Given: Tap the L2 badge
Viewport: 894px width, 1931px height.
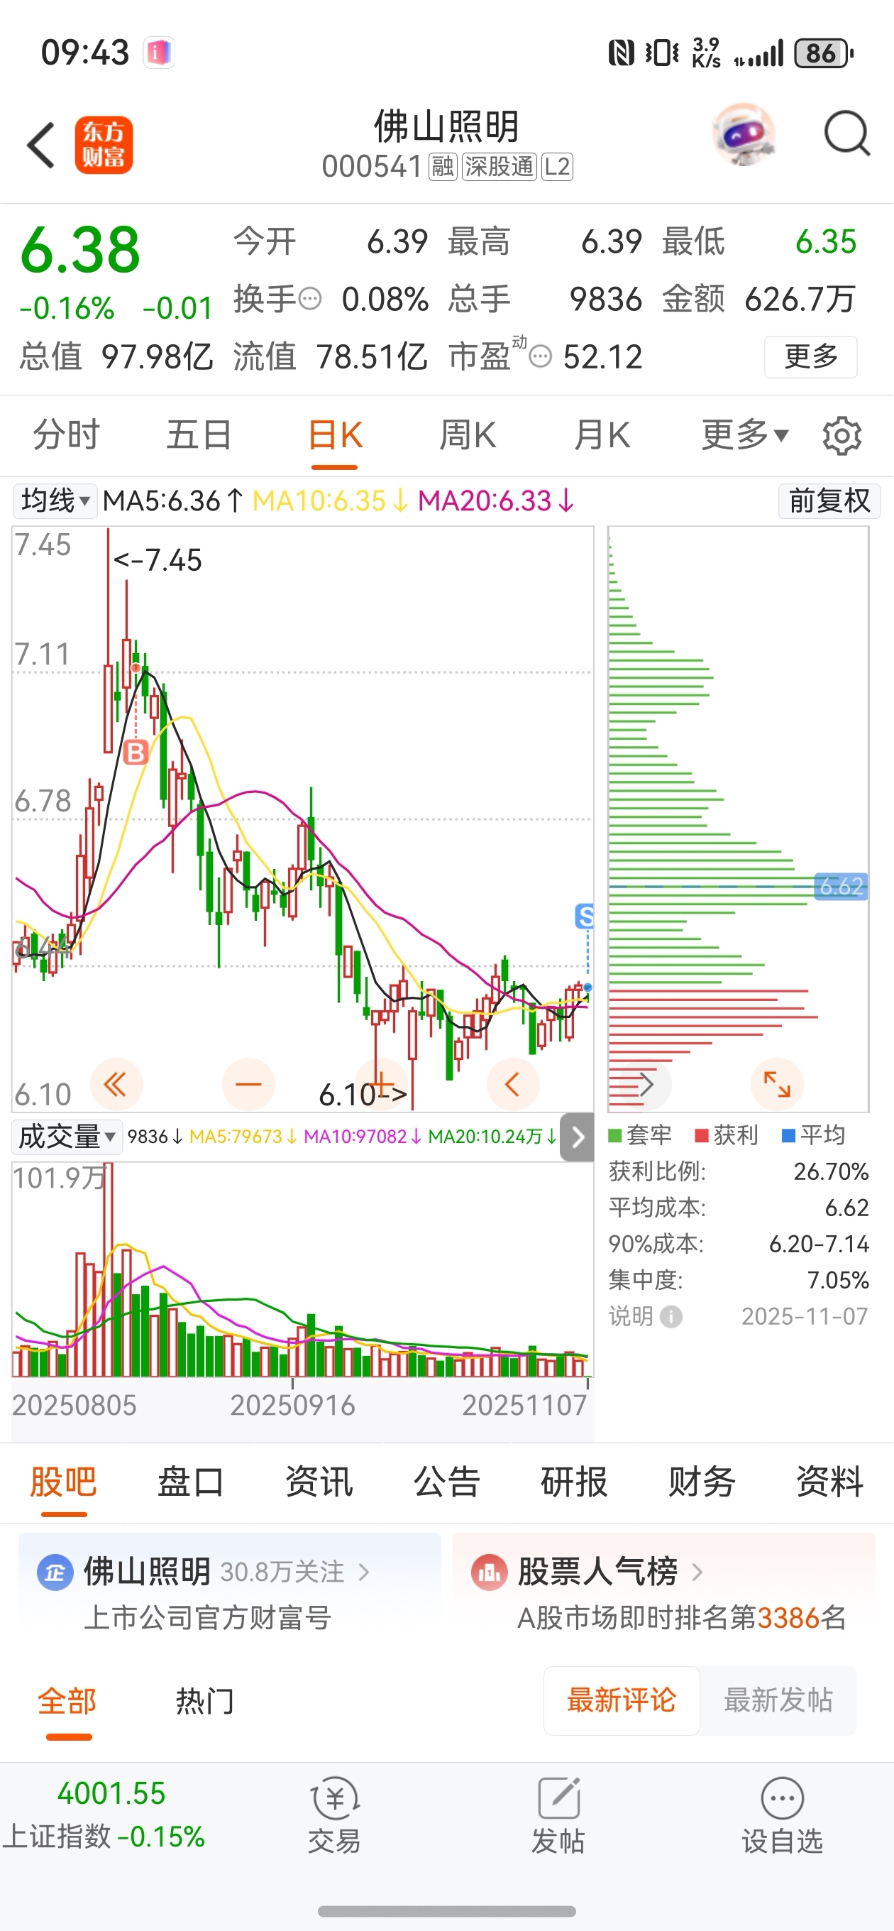Looking at the screenshot, I should [557, 166].
